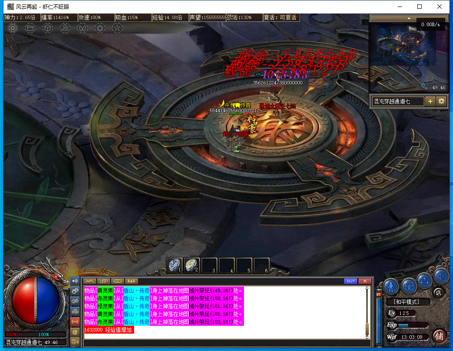453x351 pixels.
Task: Open the skills sparkle icon
Action: tap(424, 281)
